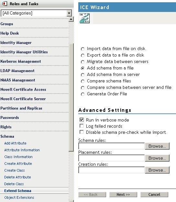Screen dimensions: 176x202
Task: Expand the LDAP Management category
Action: click(17, 71)
